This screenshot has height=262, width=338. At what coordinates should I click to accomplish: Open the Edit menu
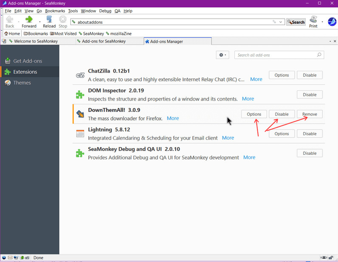coord(18,11)
